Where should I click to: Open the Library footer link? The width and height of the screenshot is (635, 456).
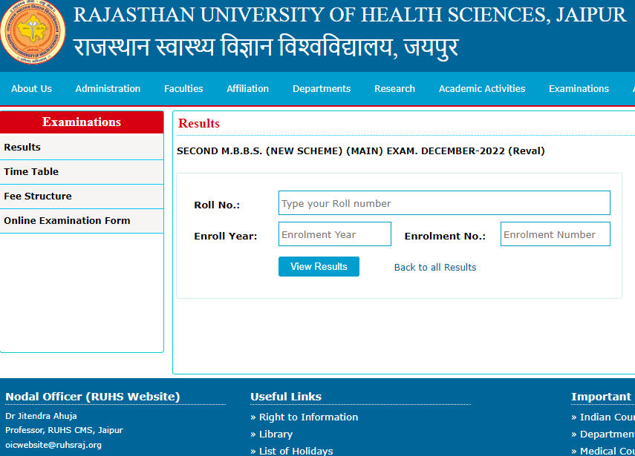pos(276,434)
